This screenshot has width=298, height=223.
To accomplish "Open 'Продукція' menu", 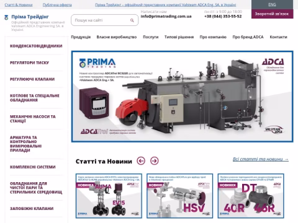I will (x=81, y=37).
